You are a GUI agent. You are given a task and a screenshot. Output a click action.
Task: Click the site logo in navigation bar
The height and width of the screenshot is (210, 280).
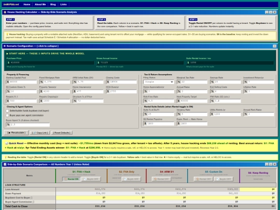11,5
